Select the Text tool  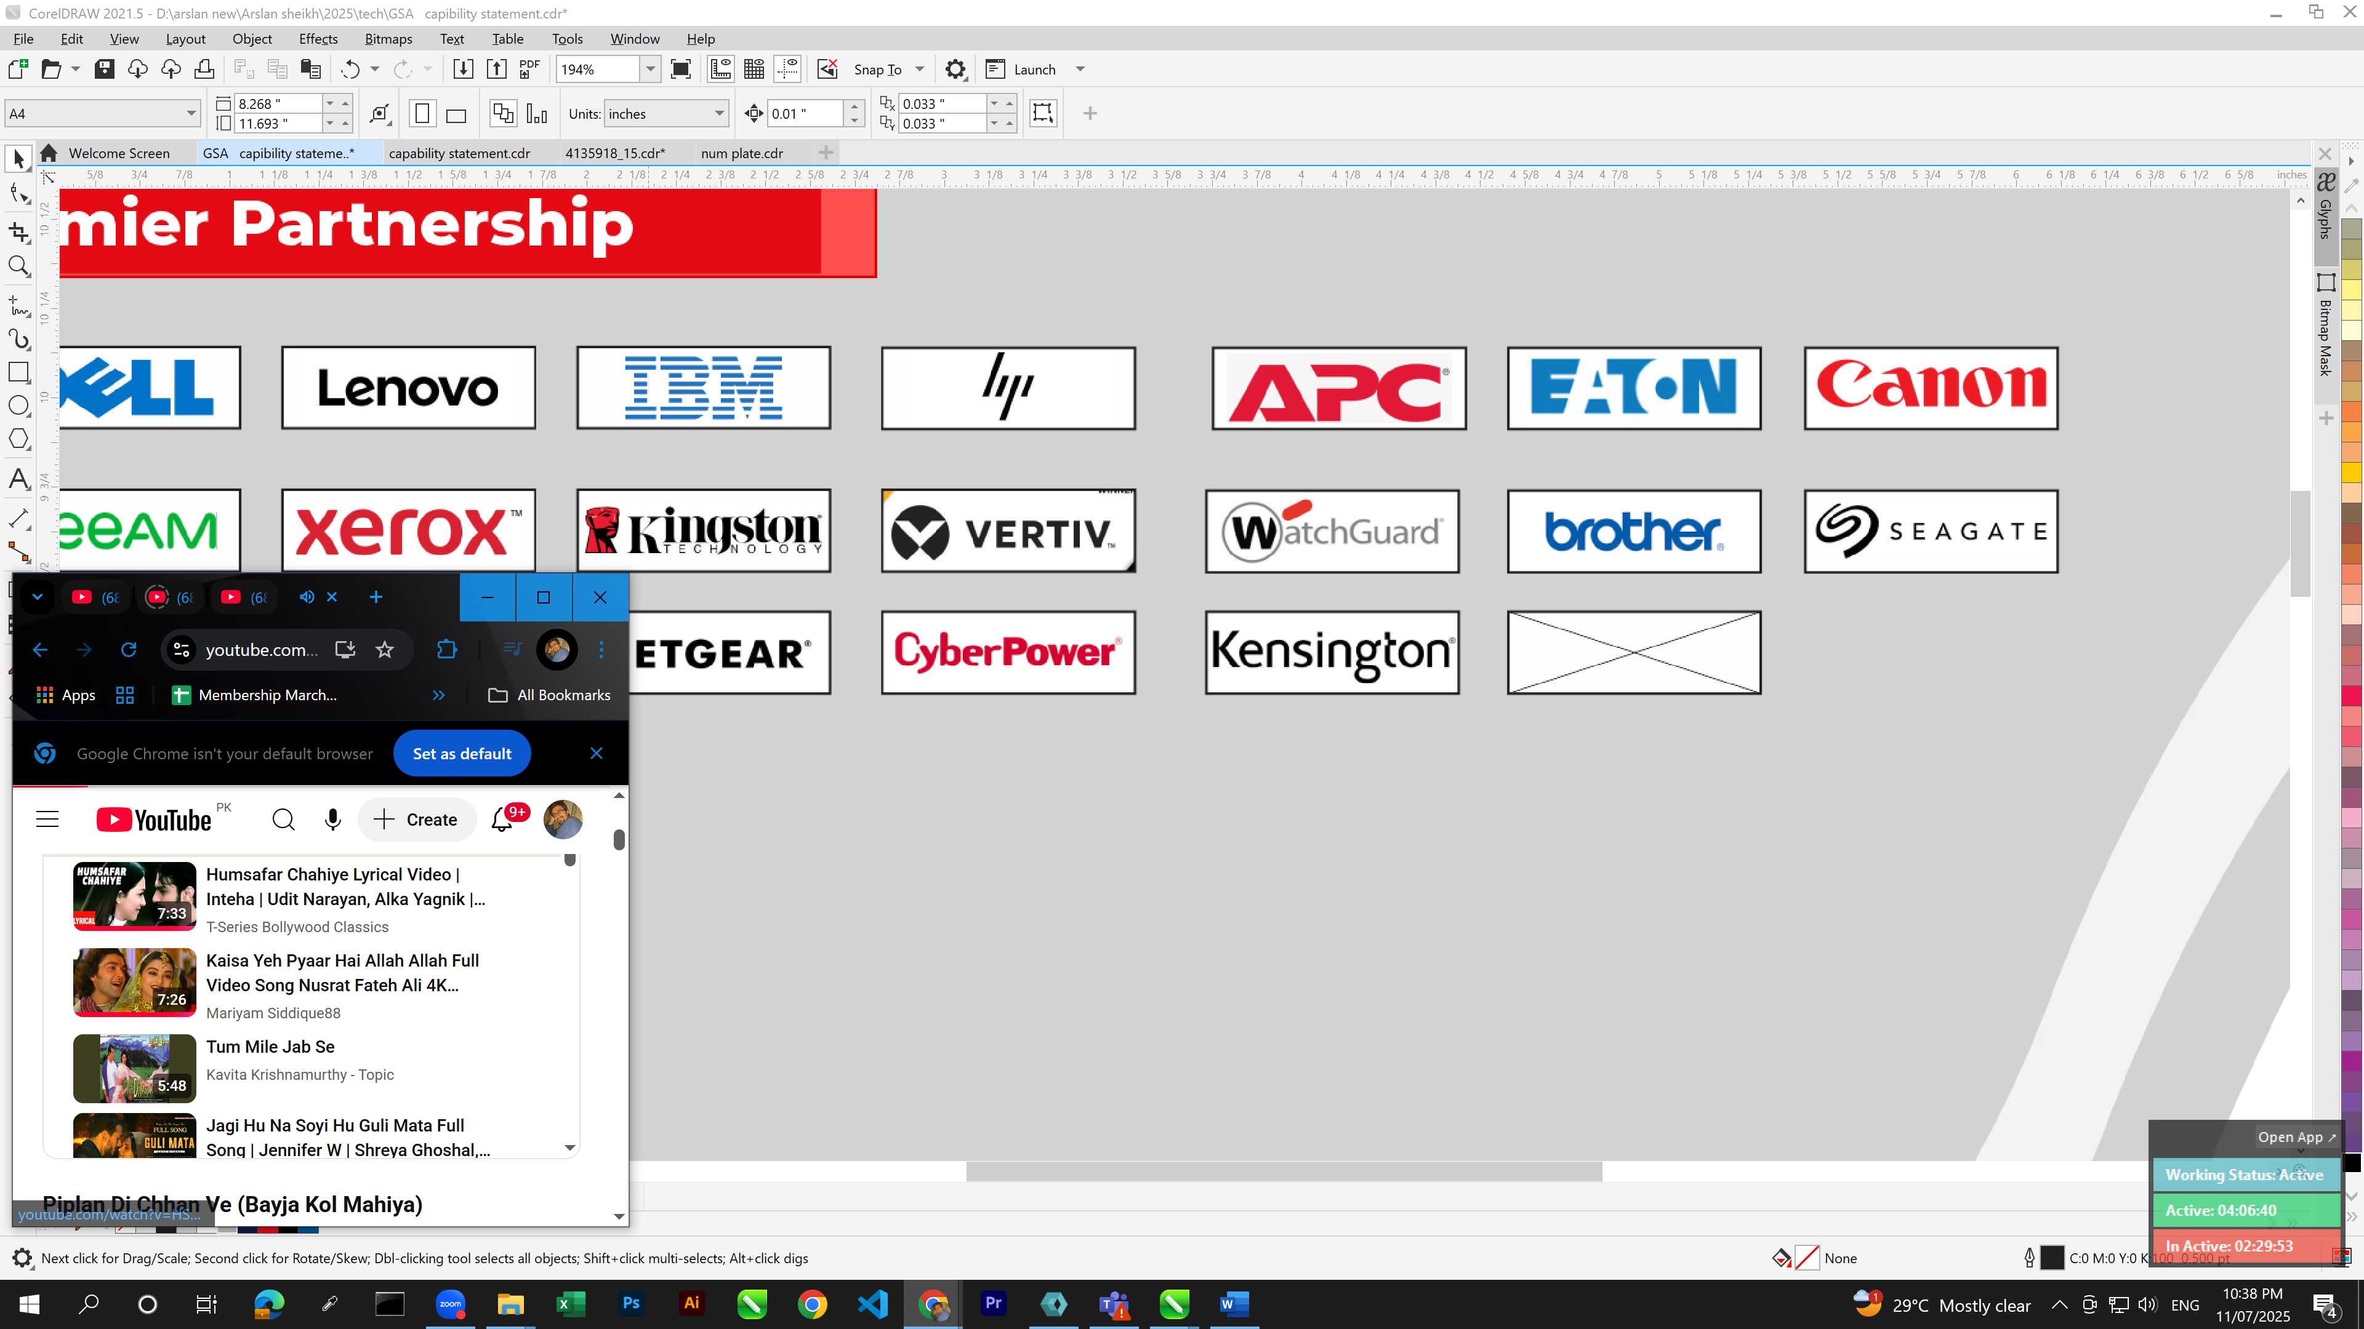[x=18, y=479]
